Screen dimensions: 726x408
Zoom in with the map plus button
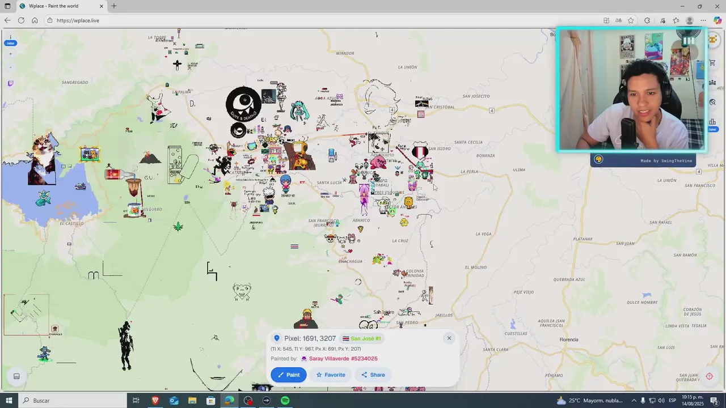(x=10, y=54)
